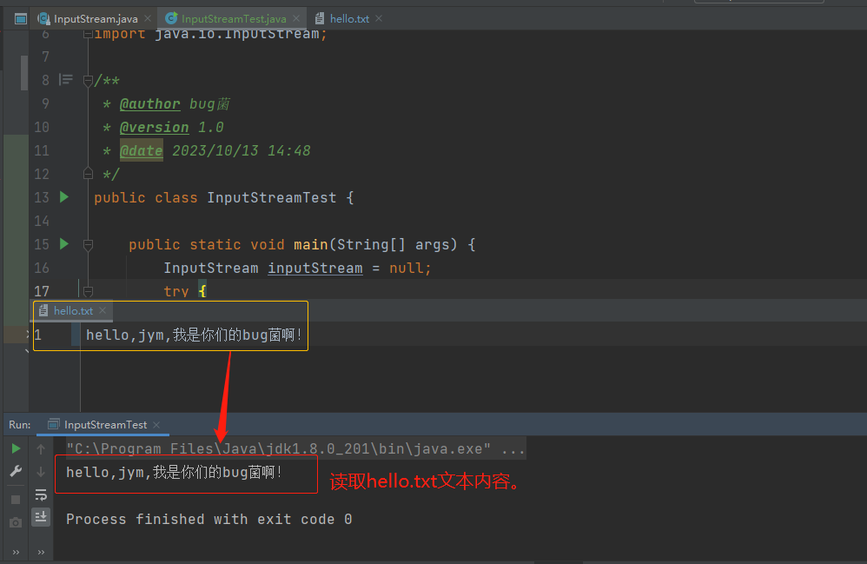Screen dimensions: 867x564
Task: Collapse Javadoc end marker at line 12
Action: tap(88, 174)
